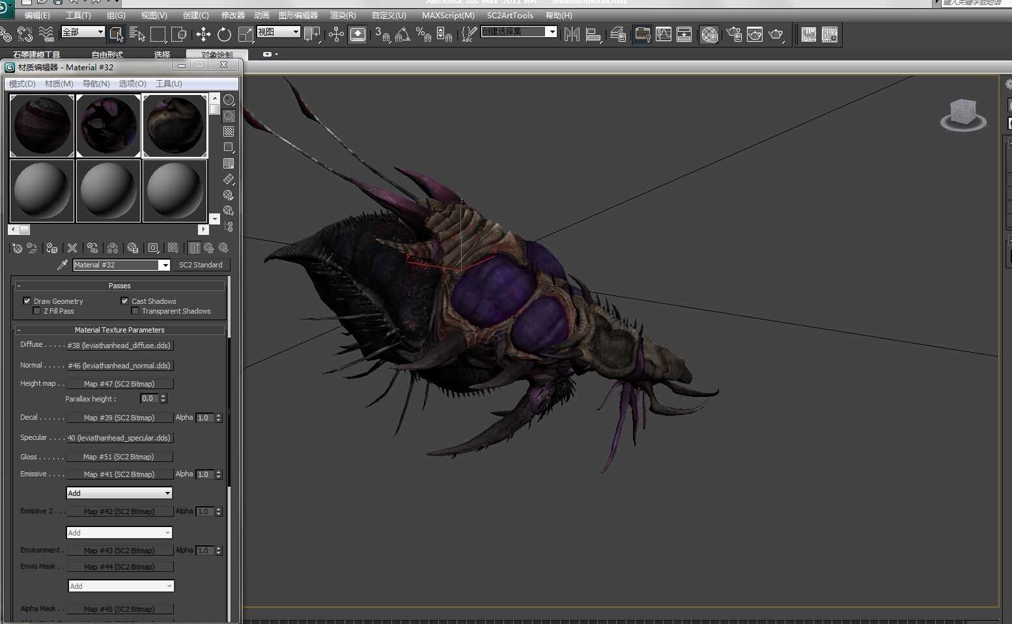Toggle sample slot checkered Background icon

pos(229,131)
